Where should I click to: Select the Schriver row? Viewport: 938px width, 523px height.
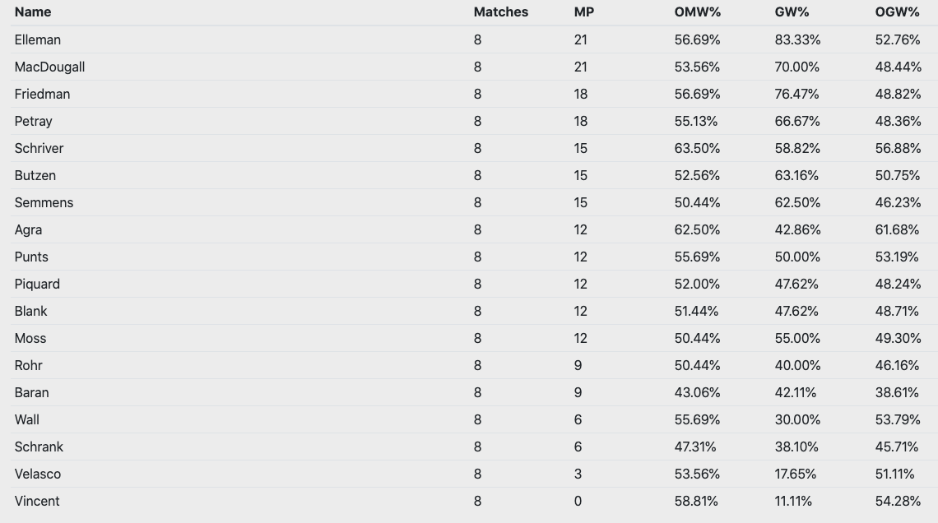click(x=39, y=148)
